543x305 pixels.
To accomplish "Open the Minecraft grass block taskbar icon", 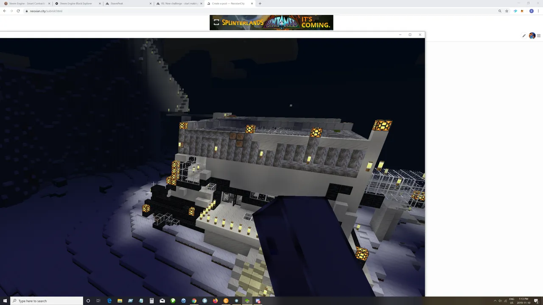I will click(x=247, y=301).
